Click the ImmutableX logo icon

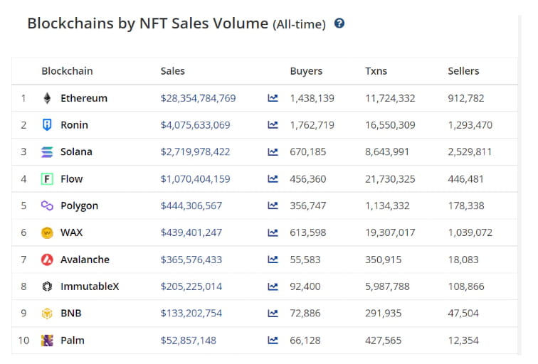tap(47, 287)
